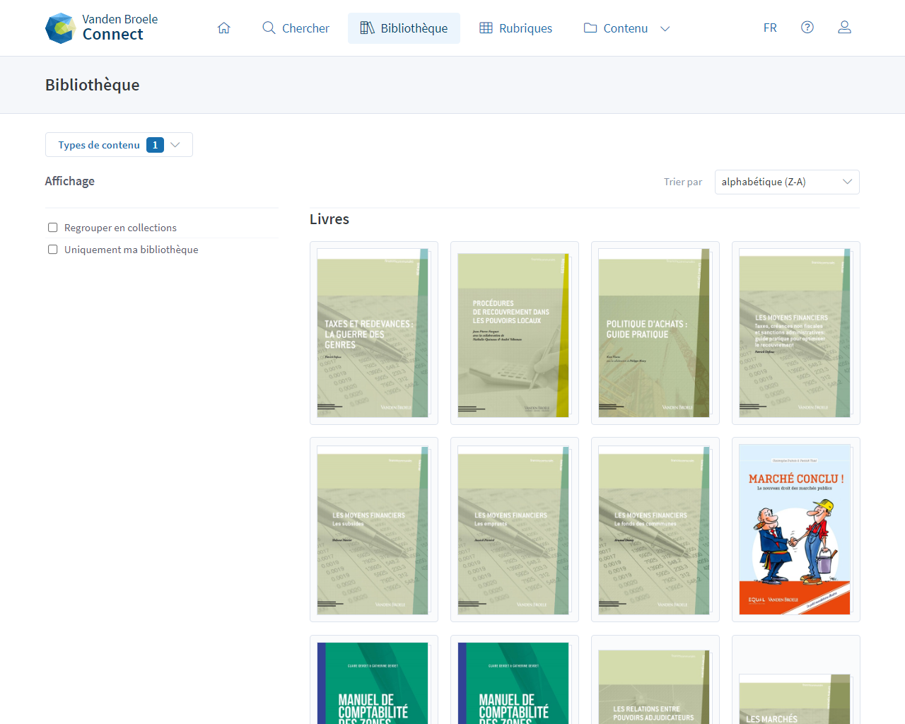Expand the Types de contenu filter
This screenshot has width=905, height=724.
pos(119,145)
